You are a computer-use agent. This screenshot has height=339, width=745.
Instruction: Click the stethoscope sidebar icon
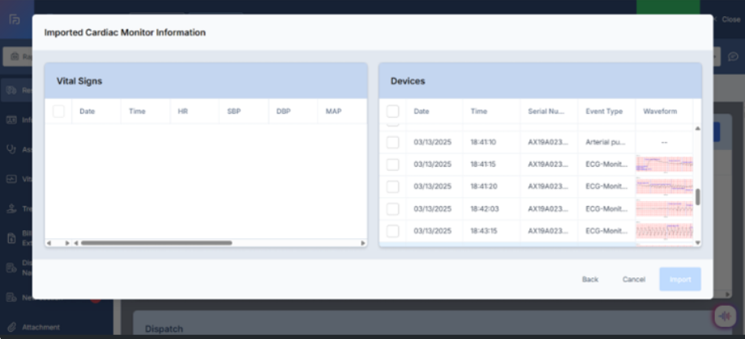point(12,149)
